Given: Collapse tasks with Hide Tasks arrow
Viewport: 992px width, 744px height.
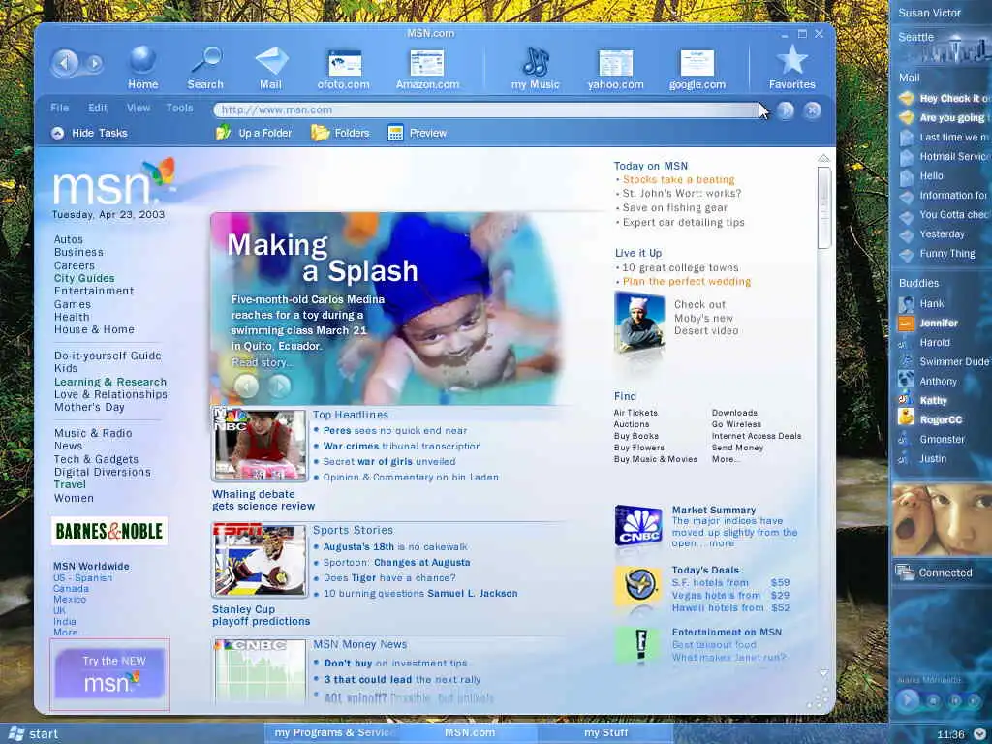Looking at the screenshot, I should [57, 133].
